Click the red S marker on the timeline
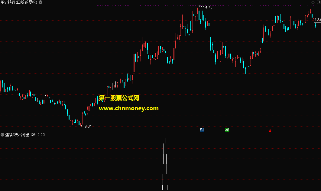Viewport: 321px width, 191px height. tap(270, 130)
